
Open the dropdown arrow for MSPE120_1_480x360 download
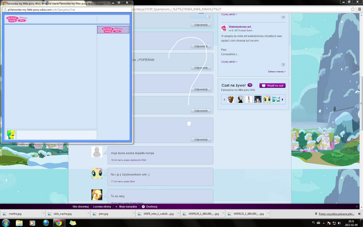tap(223, 213)
